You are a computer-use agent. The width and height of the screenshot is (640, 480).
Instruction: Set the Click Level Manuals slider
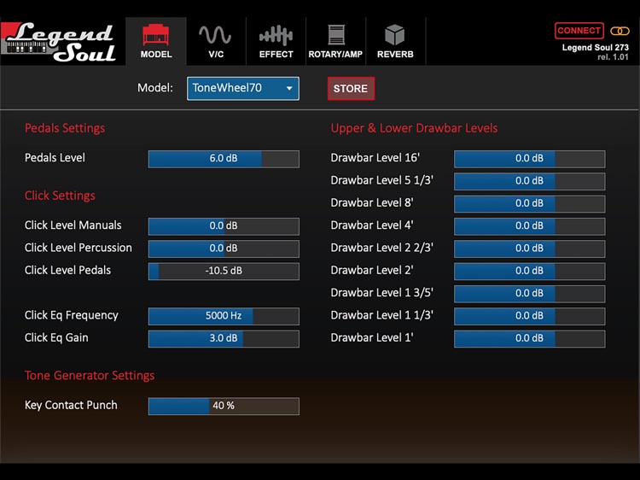coord(224,225)
